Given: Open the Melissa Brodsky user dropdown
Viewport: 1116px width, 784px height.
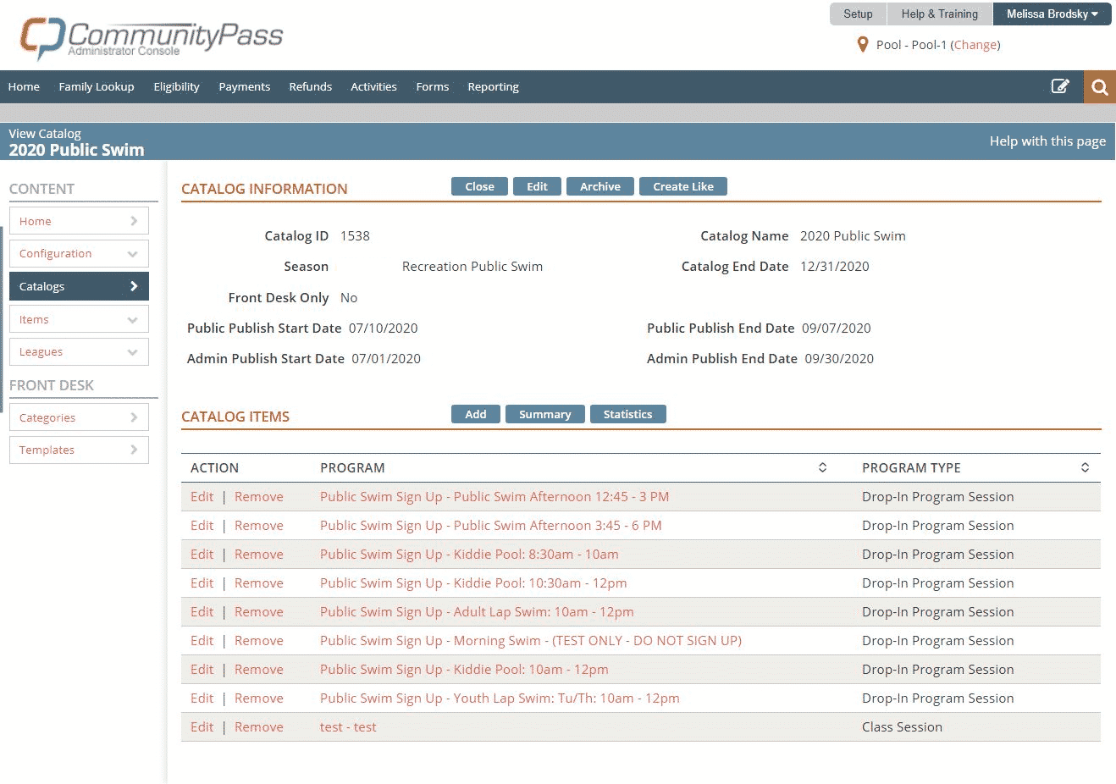Looking at the screenshot, I should (x=1052, y=14).
